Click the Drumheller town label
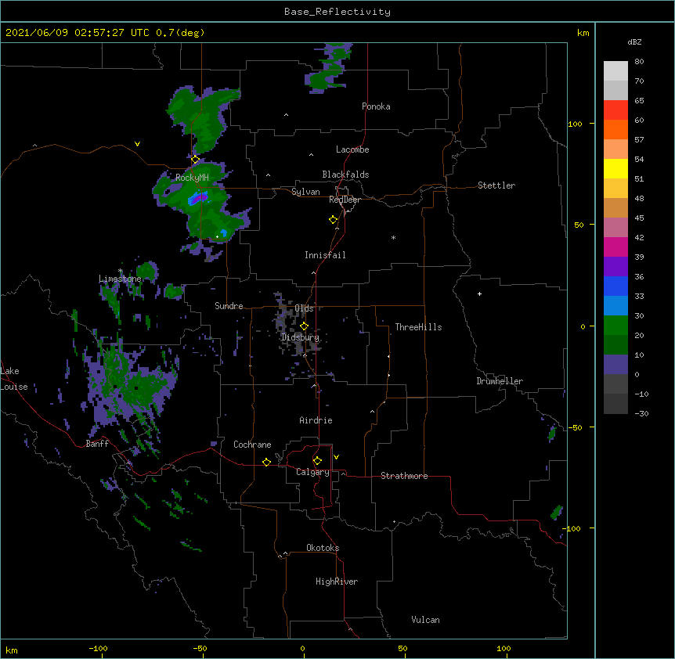The height and width of the screenshot is (659, 675). (x=500, y=381)
